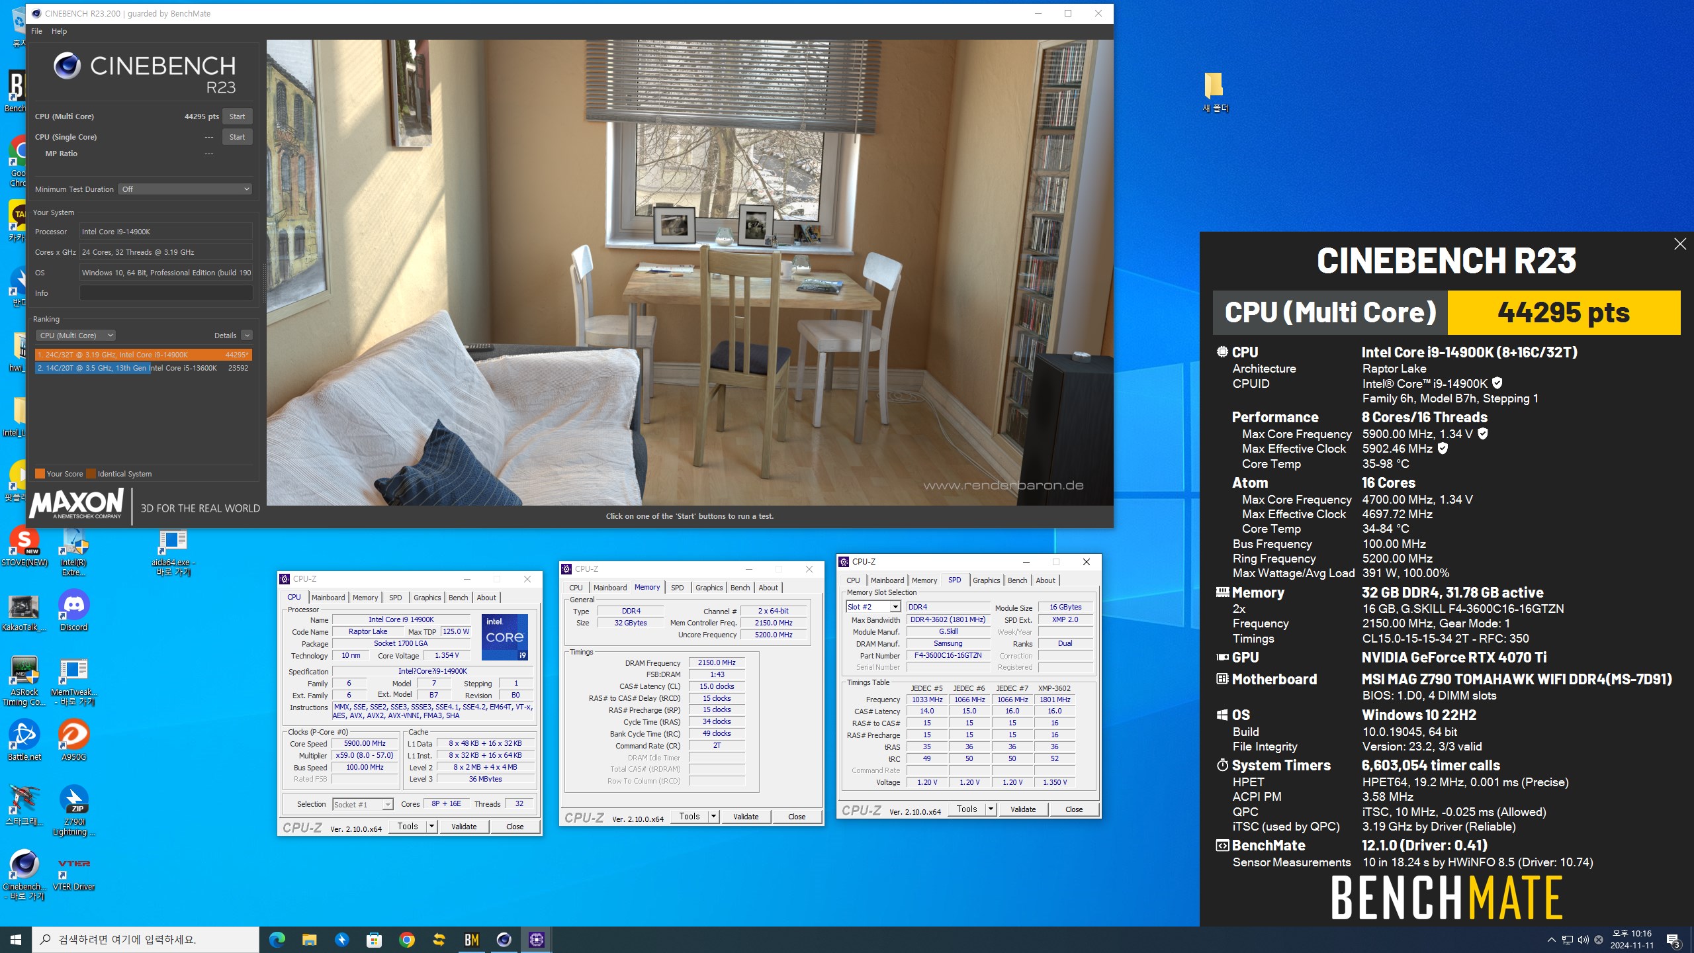Click the Processor field Intel Core i9-14900K
The height and width of the screenshot is (953, 1694).
[166, 232]
